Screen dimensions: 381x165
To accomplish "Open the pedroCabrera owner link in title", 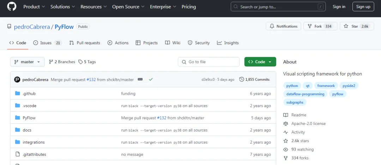I will point(32,27).
